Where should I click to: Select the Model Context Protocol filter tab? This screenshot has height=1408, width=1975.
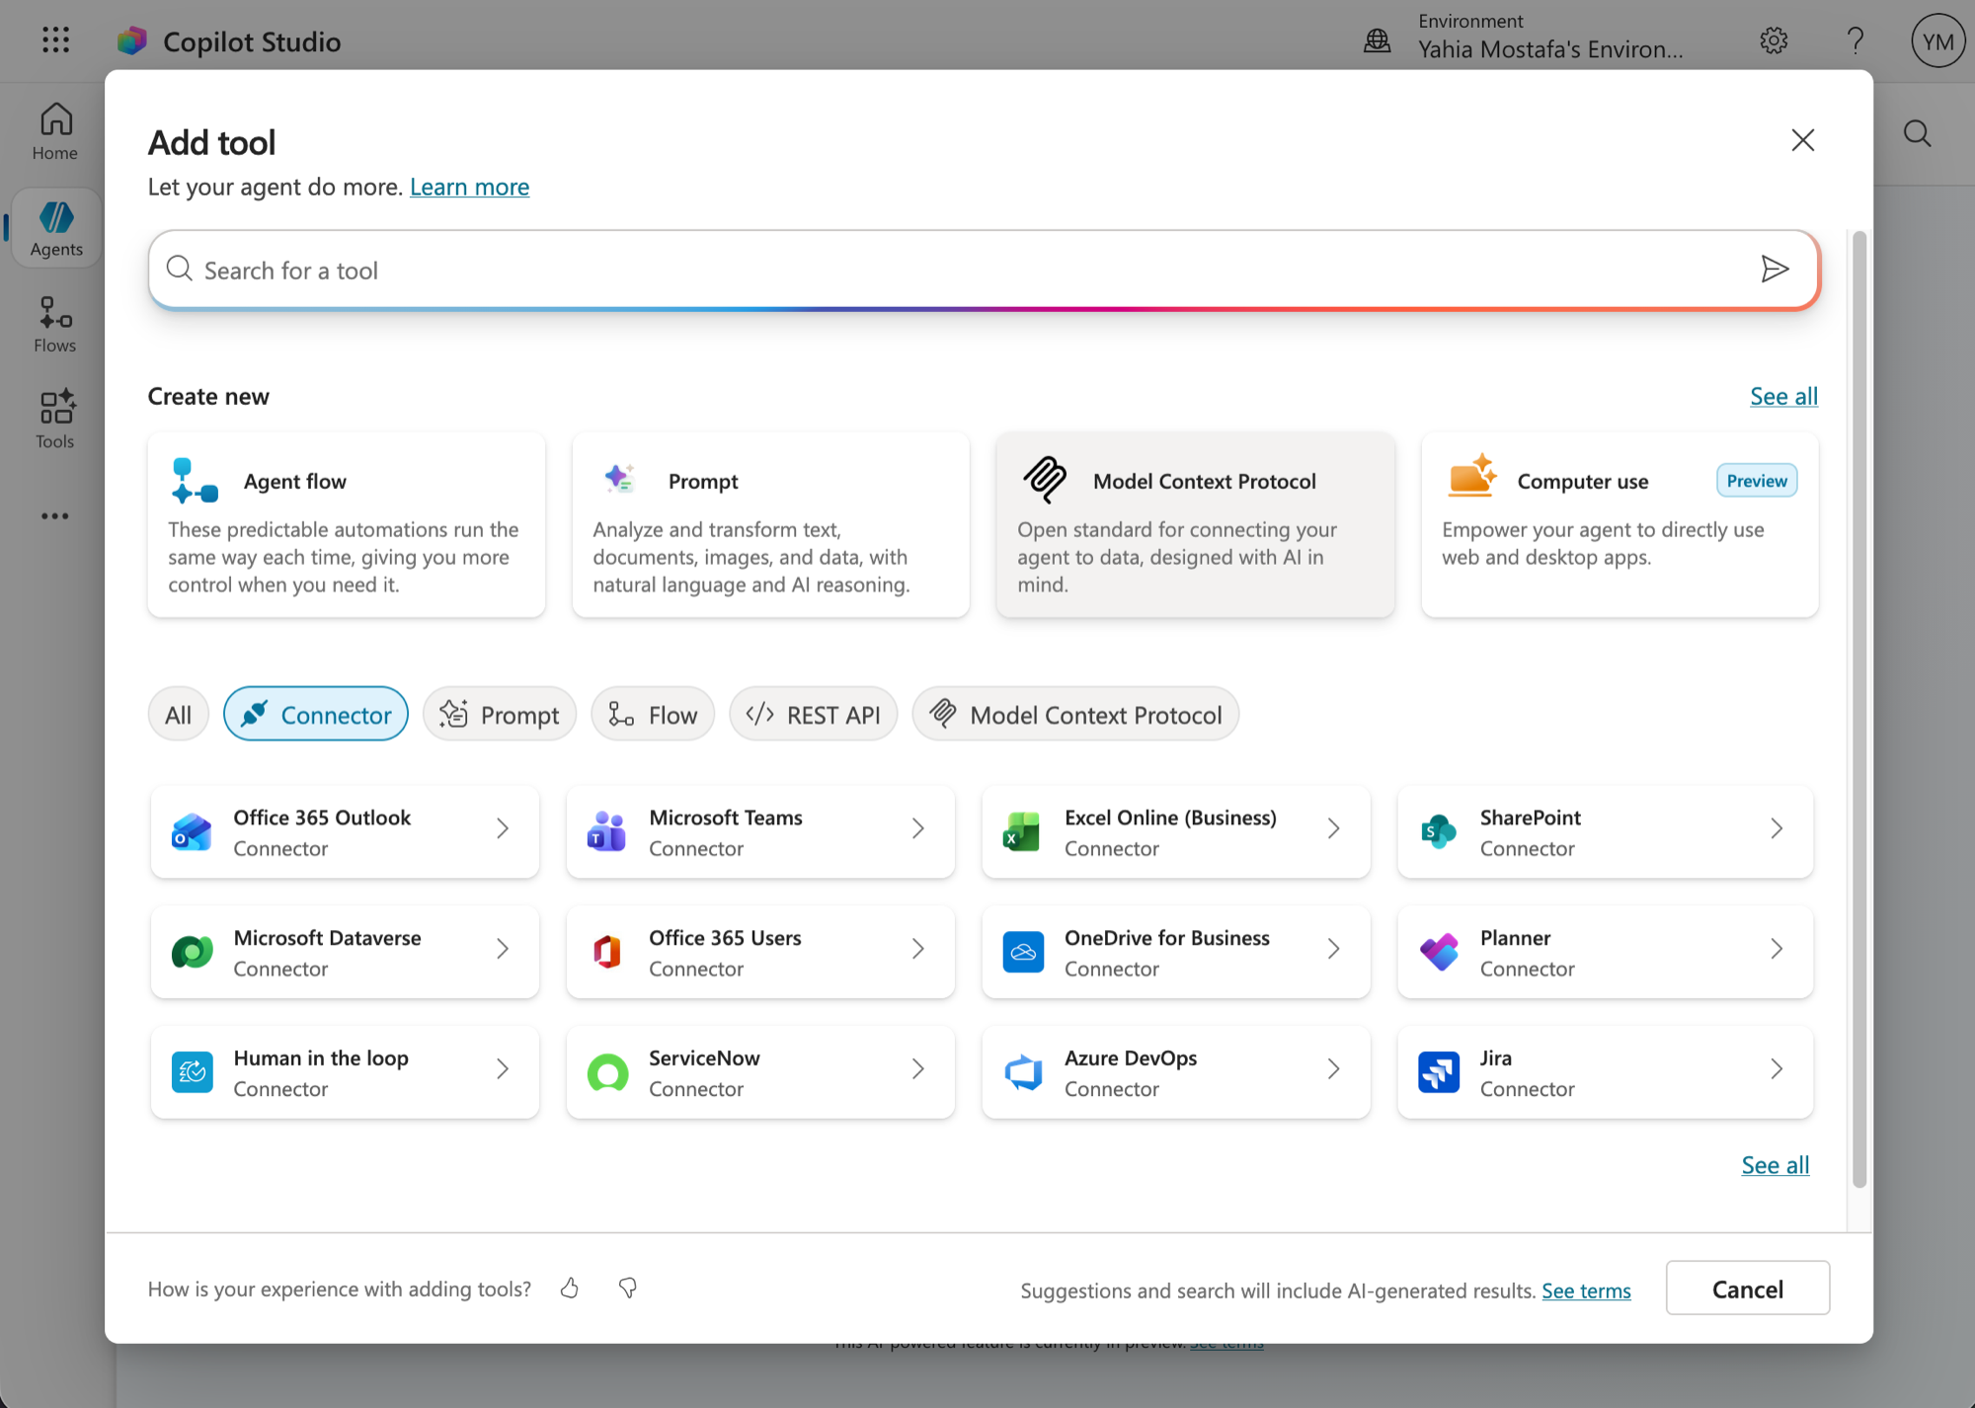(1075, 714)
